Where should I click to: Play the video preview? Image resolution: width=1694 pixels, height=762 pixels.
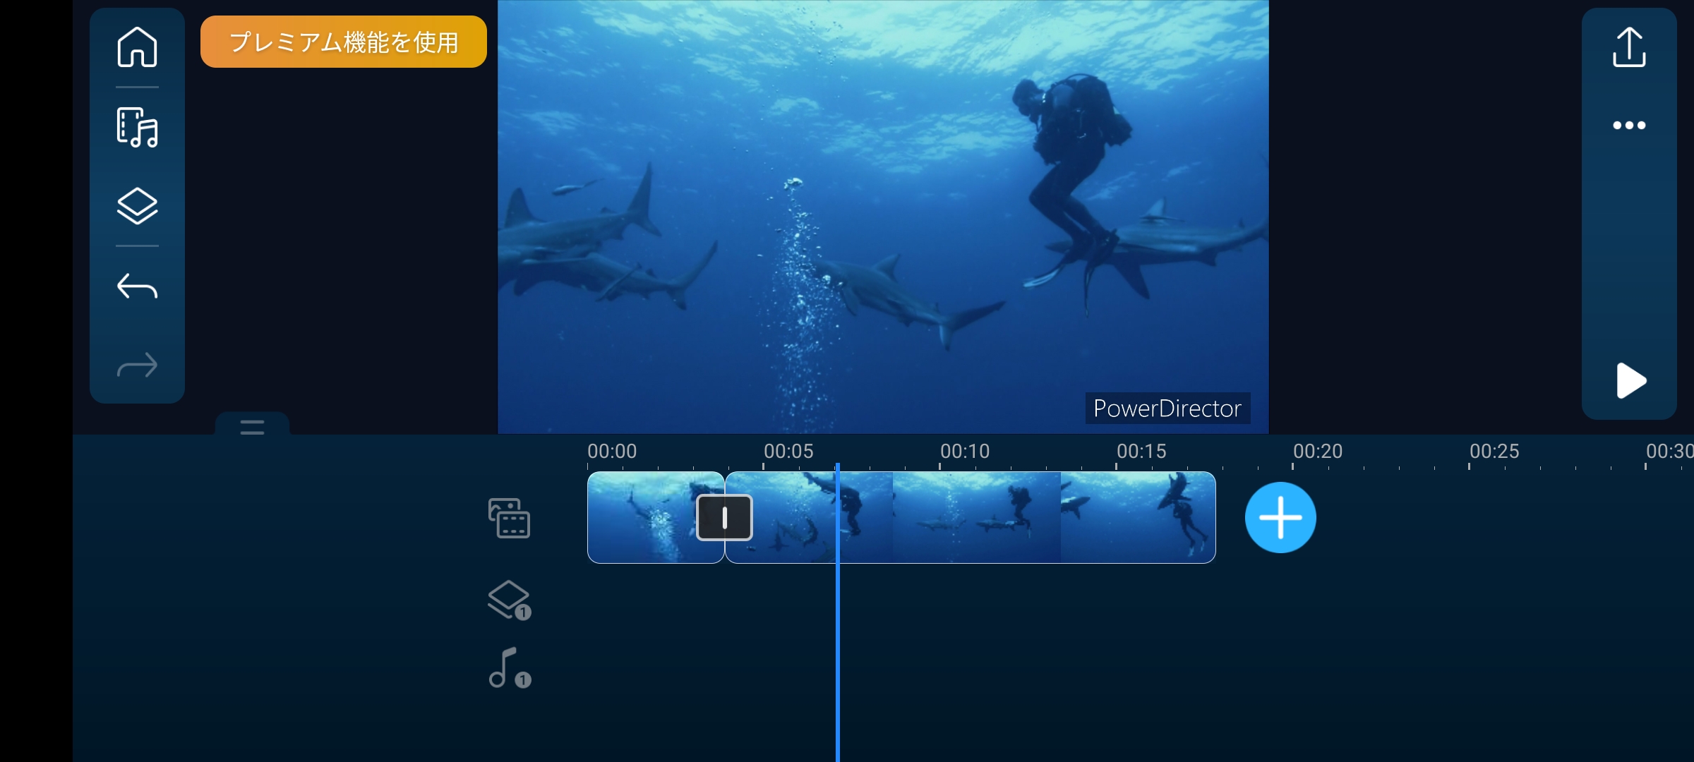[1630, 381]
